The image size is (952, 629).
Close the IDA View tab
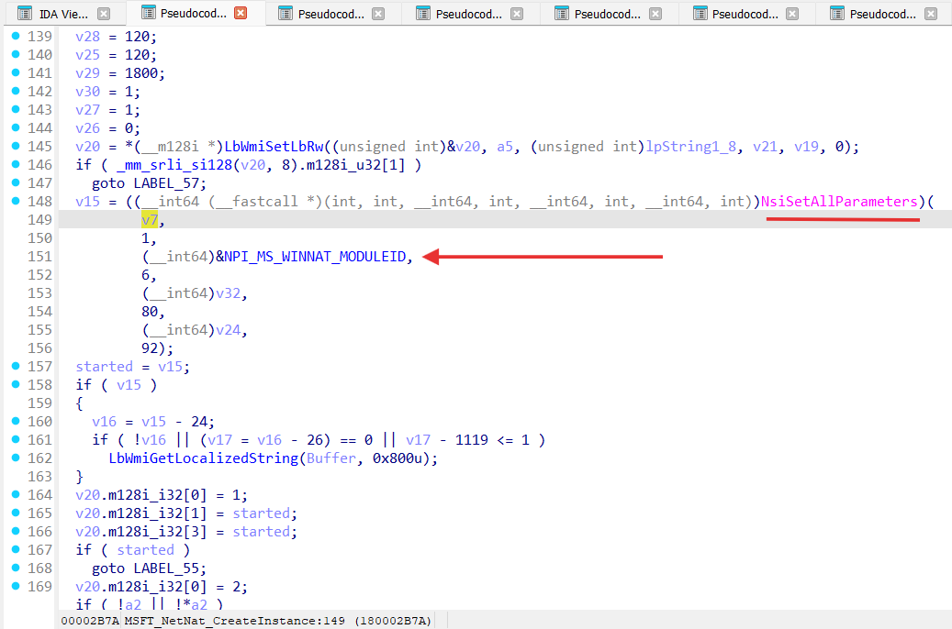[104, 14]
